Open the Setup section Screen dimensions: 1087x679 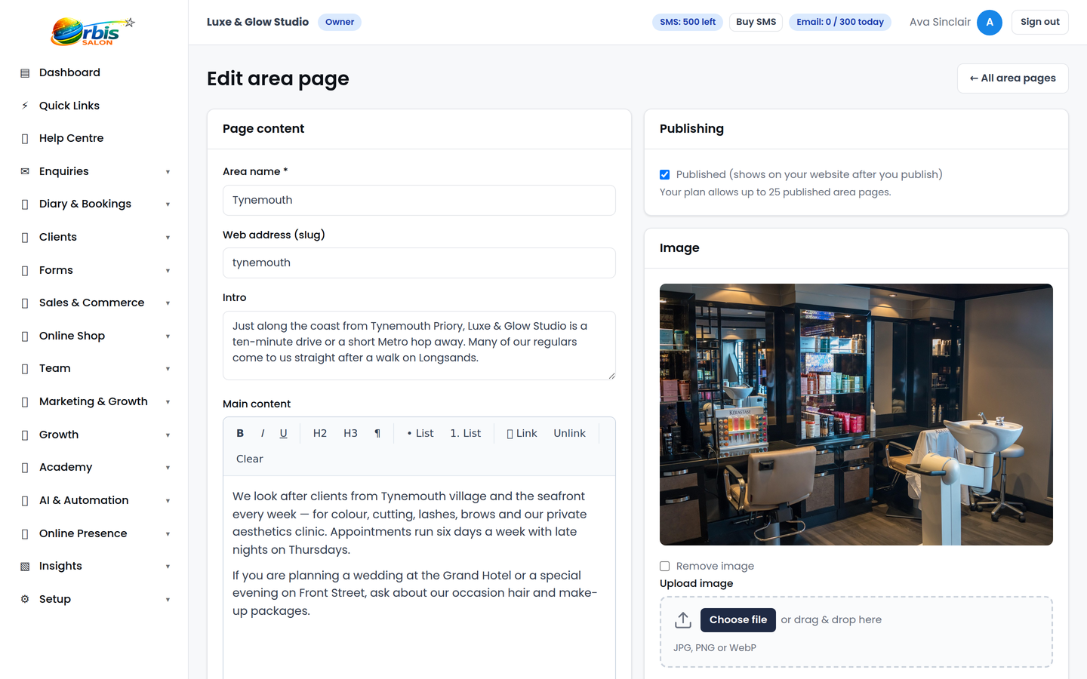pos(94,599)
